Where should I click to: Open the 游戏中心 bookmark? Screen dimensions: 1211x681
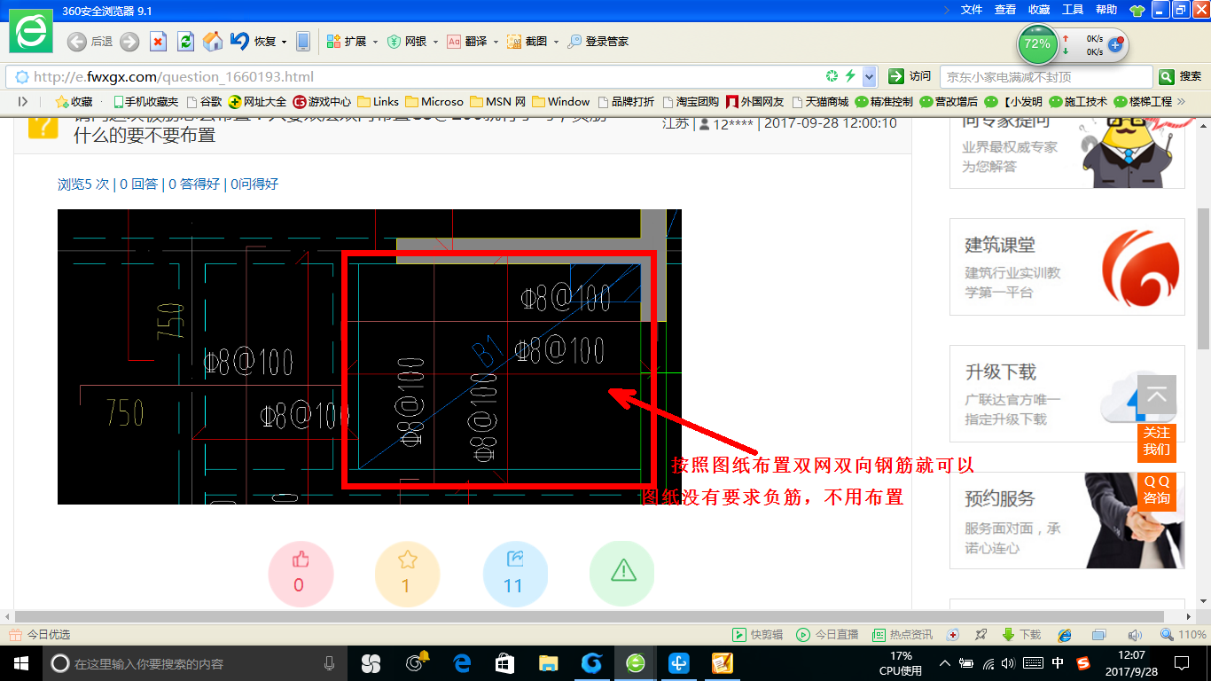tap(322, 102)
